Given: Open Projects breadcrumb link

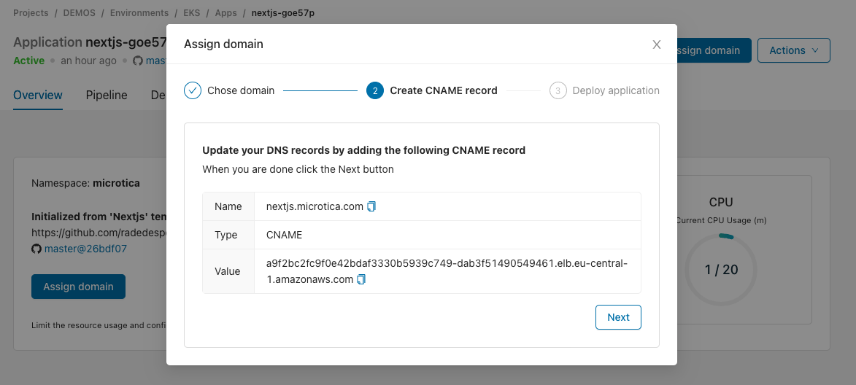Looking at the screenshot, I should pyautogui.click(x=31, y=12).
